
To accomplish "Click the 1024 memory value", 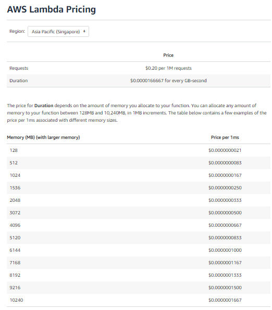I will click(15, 175).
